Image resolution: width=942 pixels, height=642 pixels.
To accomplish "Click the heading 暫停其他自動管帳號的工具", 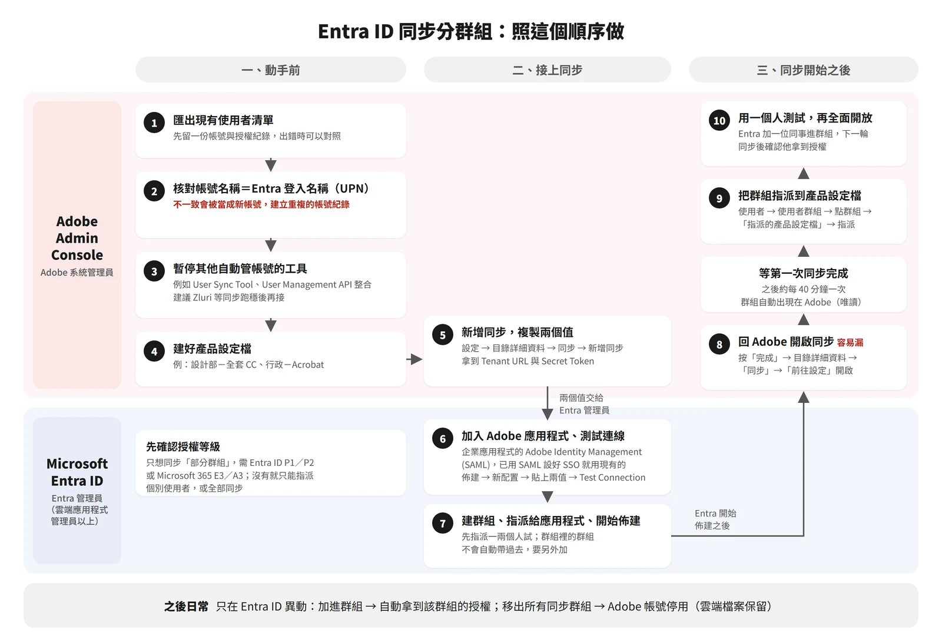I will (240, 269).
